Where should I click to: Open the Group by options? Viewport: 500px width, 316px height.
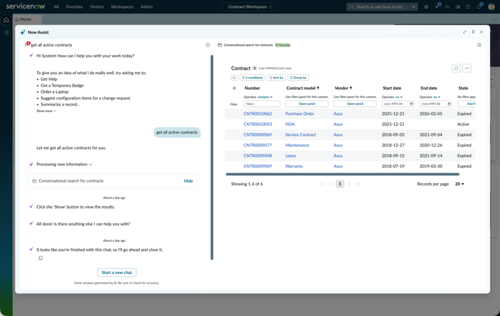coord(298,77)
